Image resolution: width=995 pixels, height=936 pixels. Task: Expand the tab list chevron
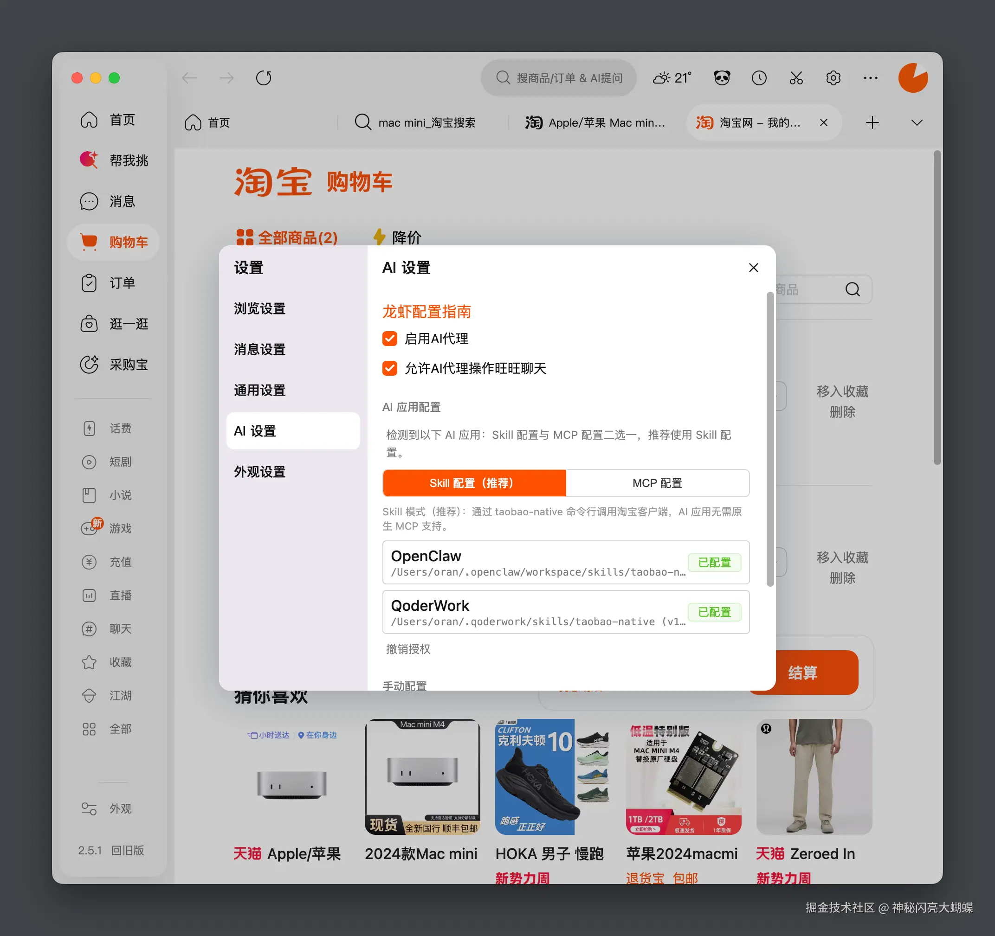coord(916,122)
